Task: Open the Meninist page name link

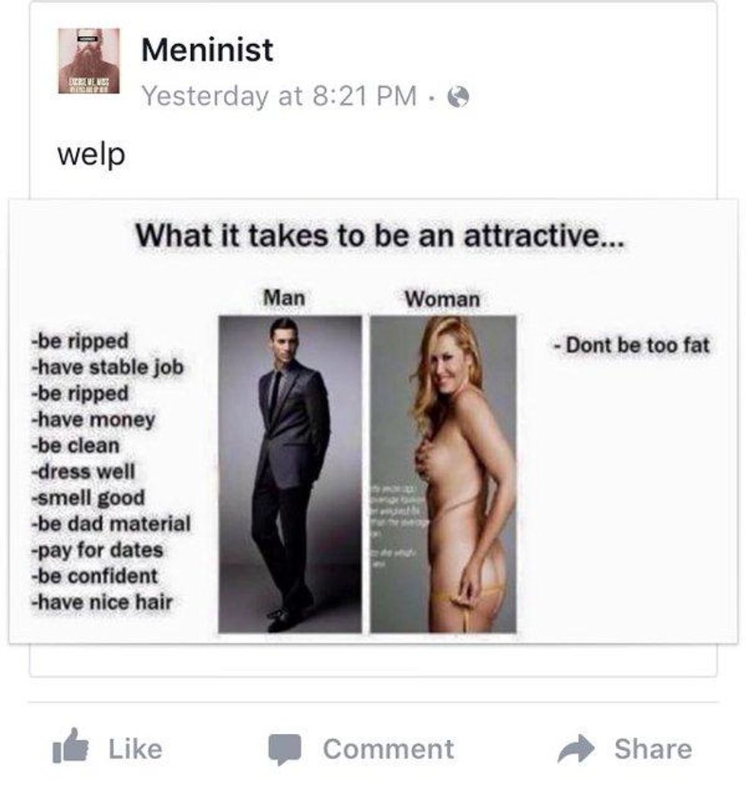Action: (x=207, y=50)
